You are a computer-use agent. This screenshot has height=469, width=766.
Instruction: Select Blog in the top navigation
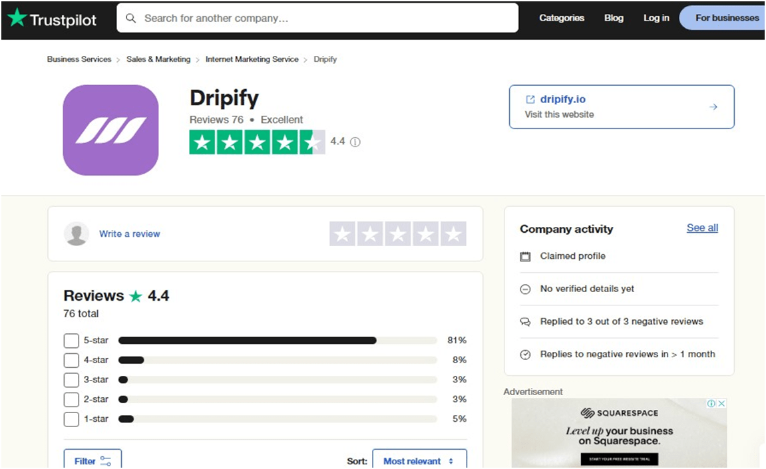coord(613,18)
